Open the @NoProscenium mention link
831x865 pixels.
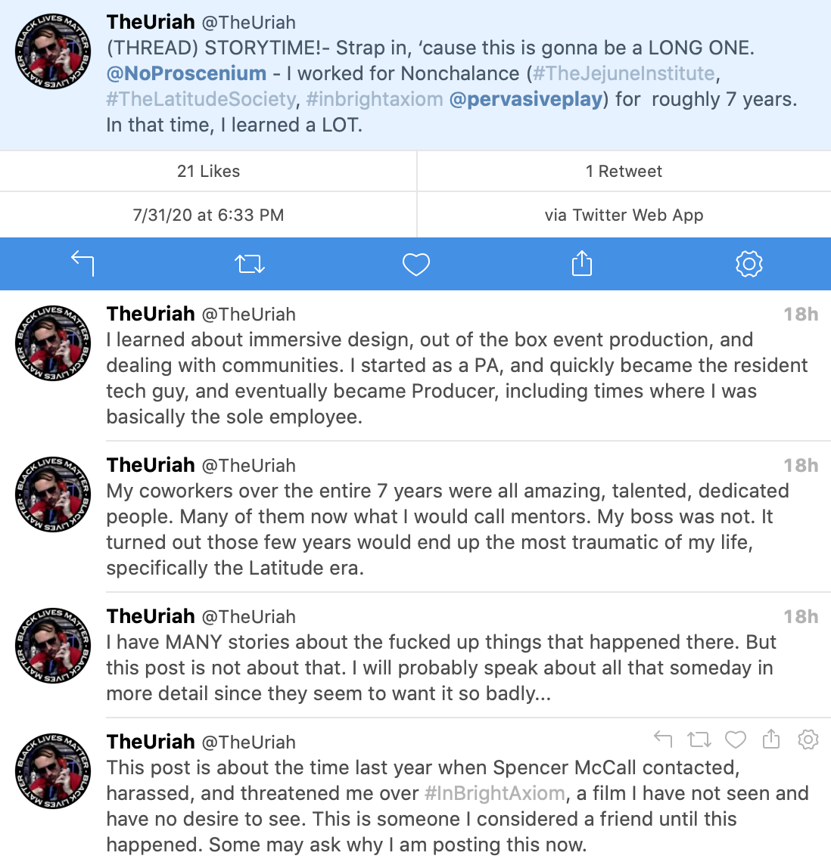click(186, 73)
